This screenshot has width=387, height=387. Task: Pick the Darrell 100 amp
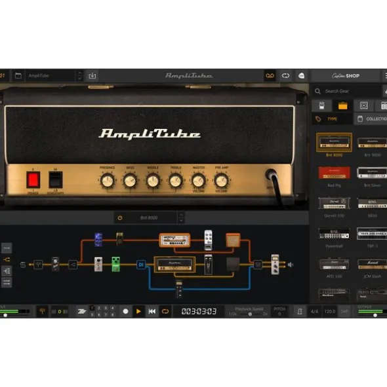(334, 203)
